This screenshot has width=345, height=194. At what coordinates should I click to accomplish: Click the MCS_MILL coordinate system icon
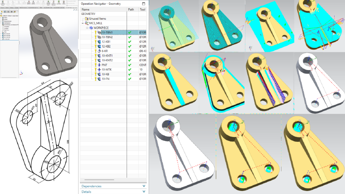[x=87, y=23]
